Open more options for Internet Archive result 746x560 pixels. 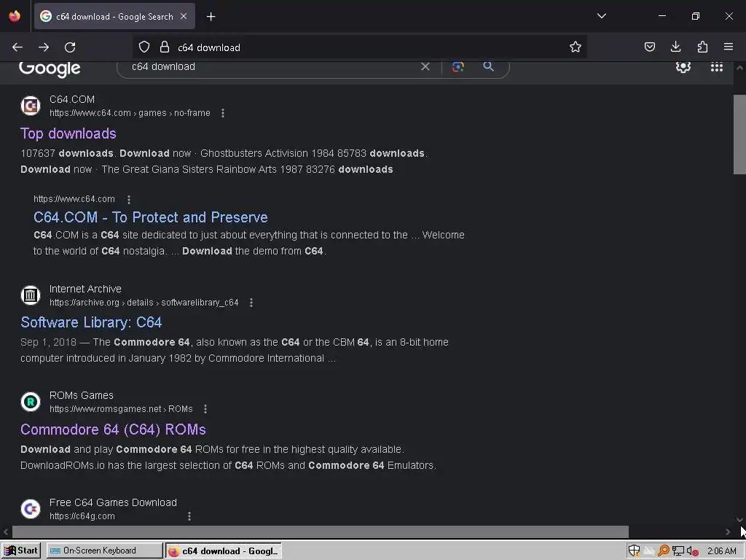(251, 303)
